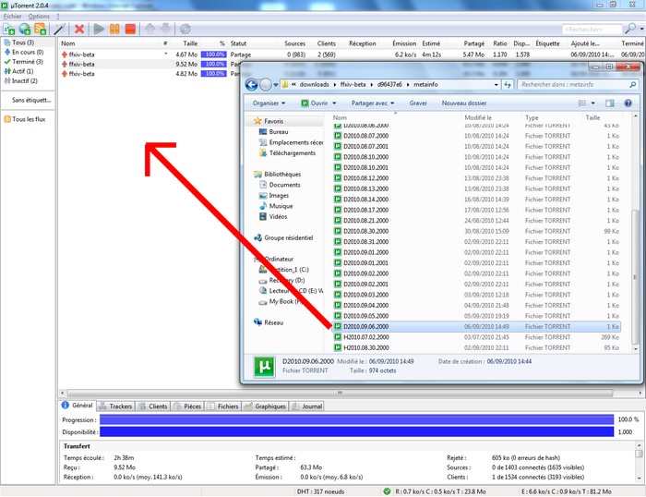Toggle the Explorer preview pane icon
Screen dimensions: 646x497
point(610,103)
